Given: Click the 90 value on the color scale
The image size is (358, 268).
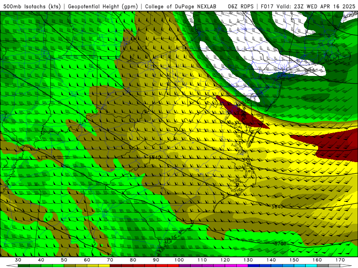Looking at the screenshot, I should tap(156, 260).
